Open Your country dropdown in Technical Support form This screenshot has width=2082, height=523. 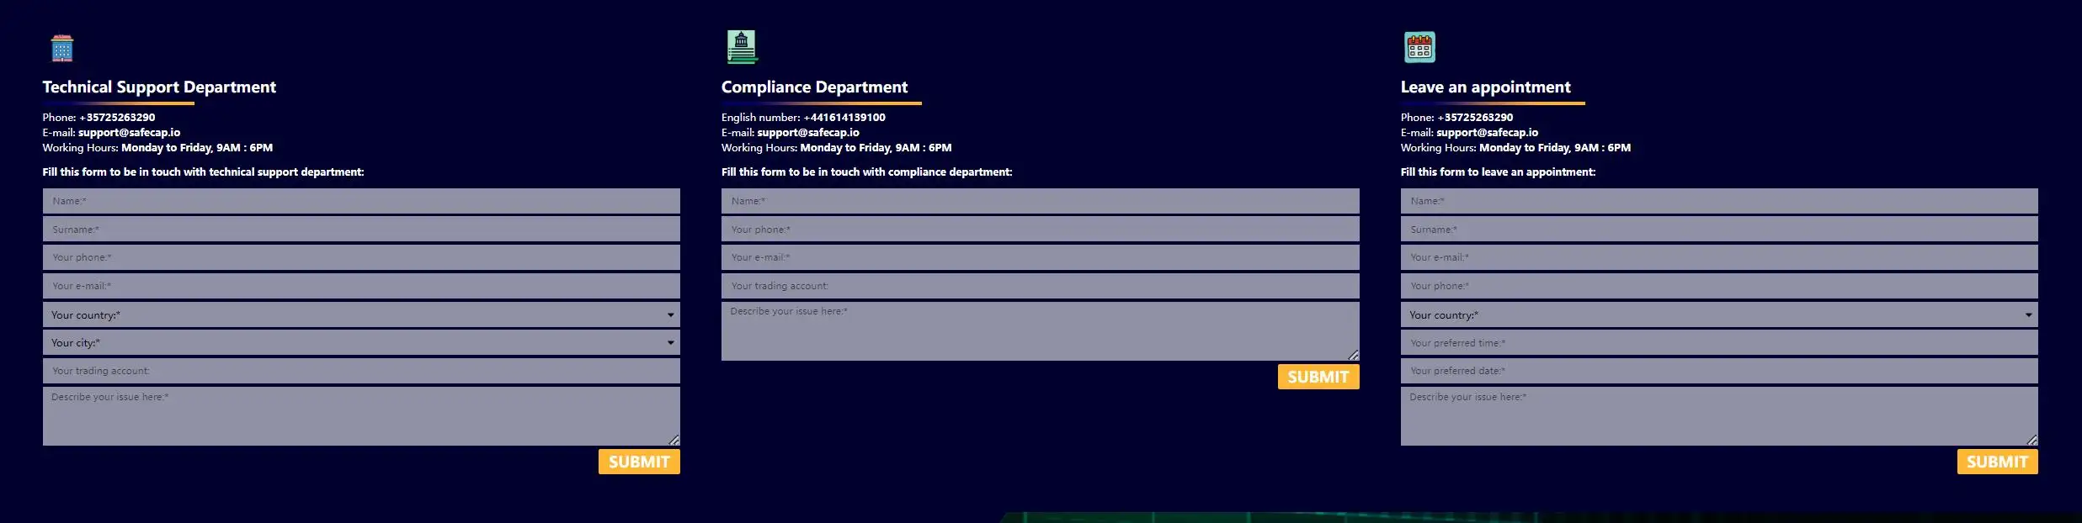point(361,314)
